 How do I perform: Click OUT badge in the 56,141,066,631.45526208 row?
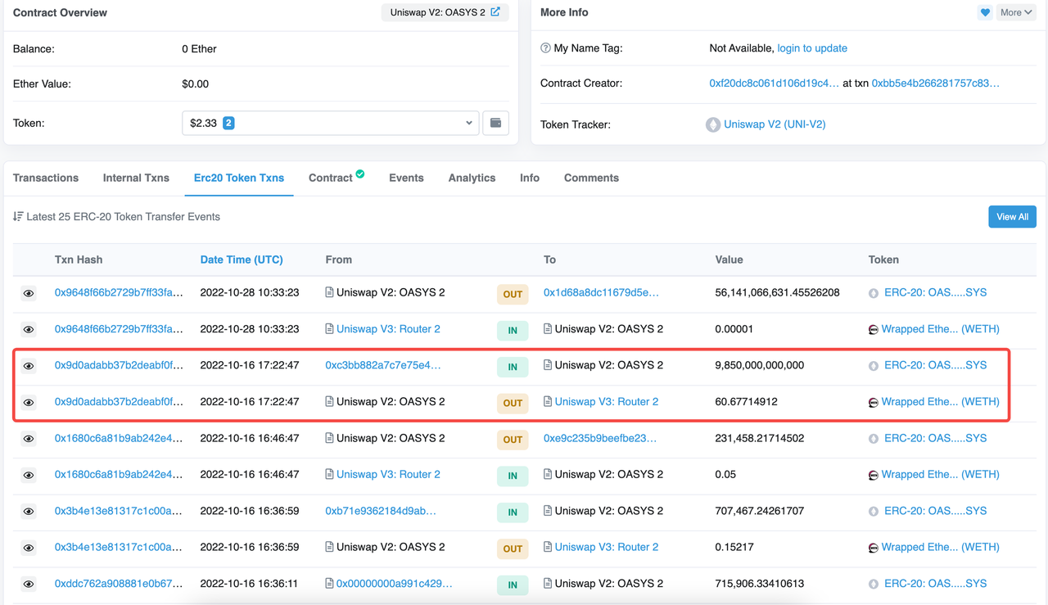tap(513, 294)
